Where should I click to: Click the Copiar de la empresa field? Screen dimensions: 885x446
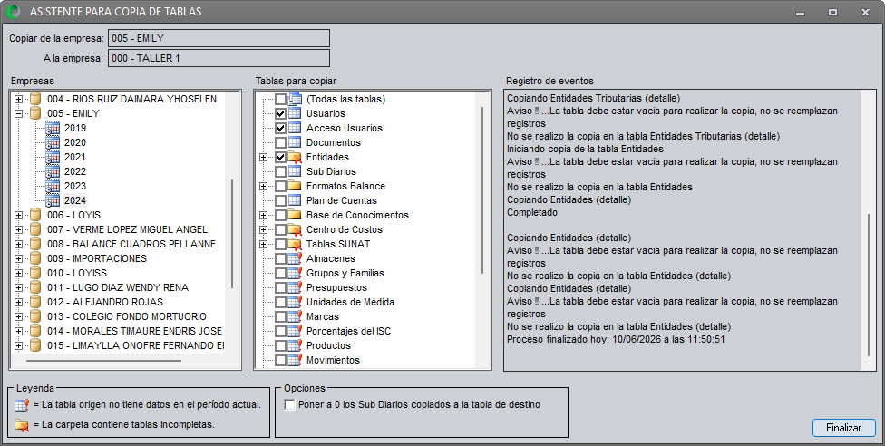click(219, 38)
